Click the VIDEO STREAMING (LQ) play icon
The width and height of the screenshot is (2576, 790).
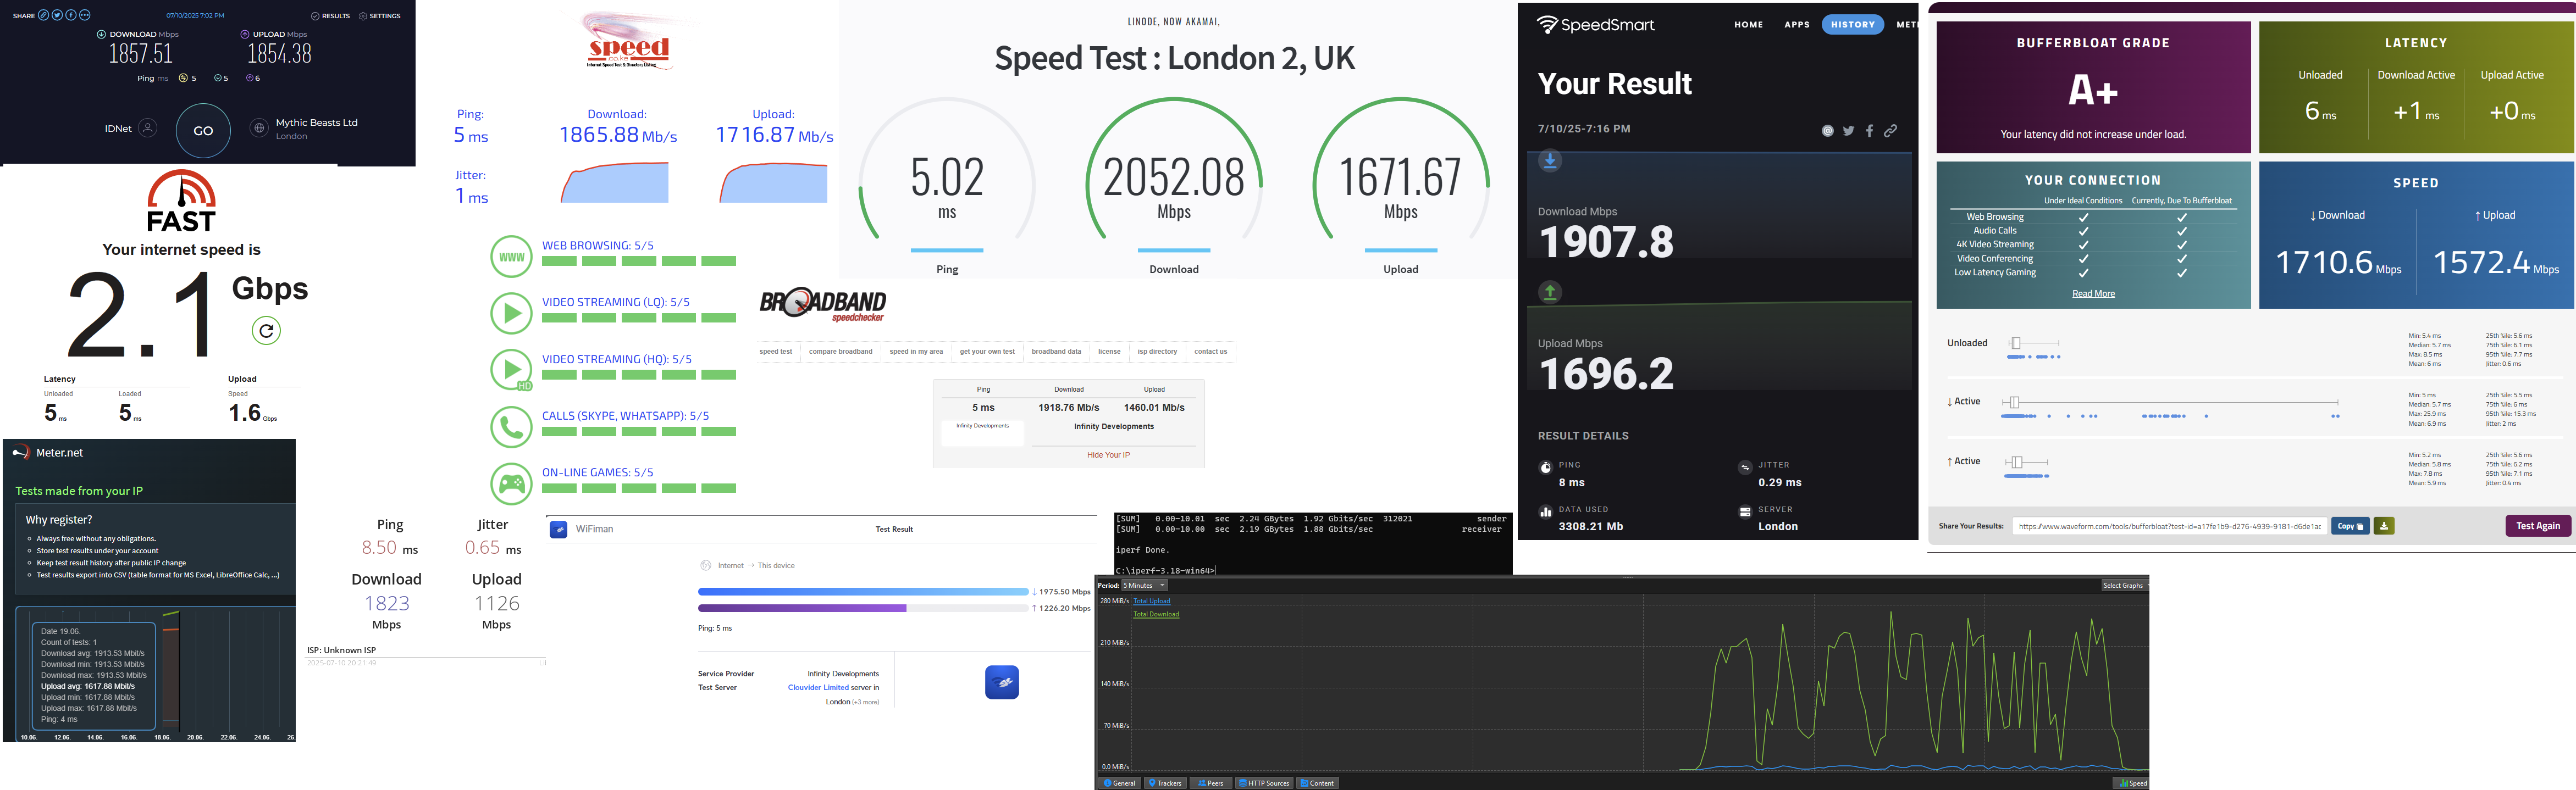511,313
